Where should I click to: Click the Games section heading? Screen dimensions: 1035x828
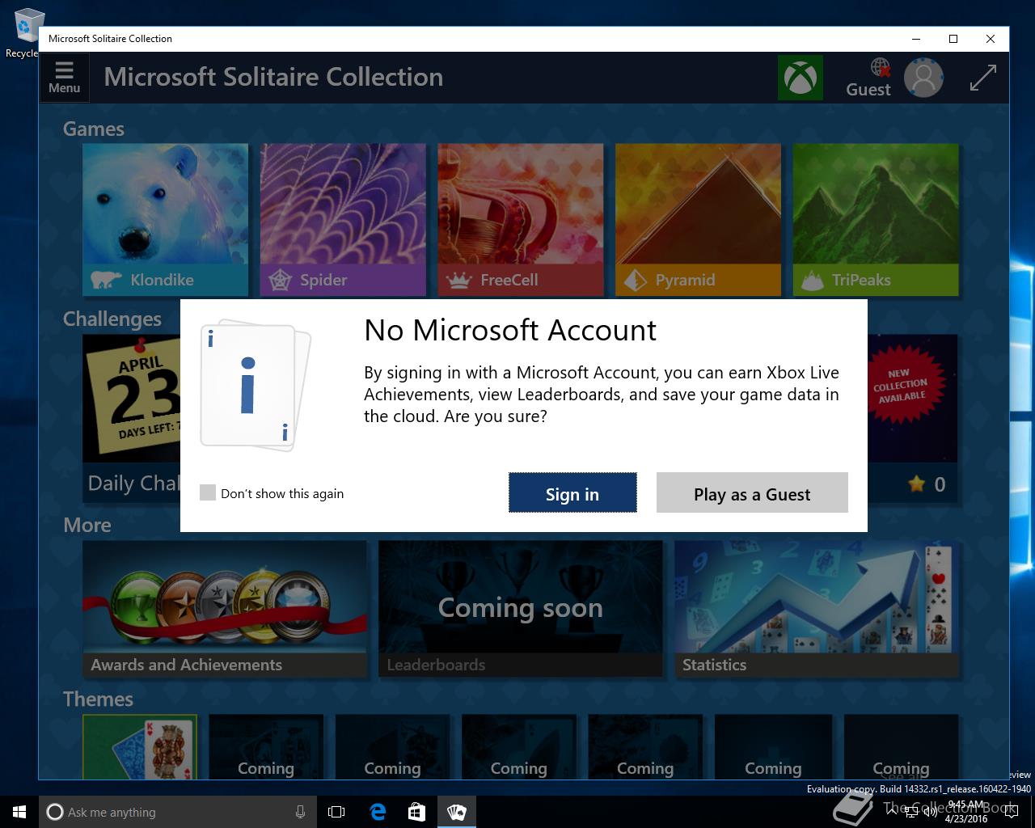[x=94, y=129]
